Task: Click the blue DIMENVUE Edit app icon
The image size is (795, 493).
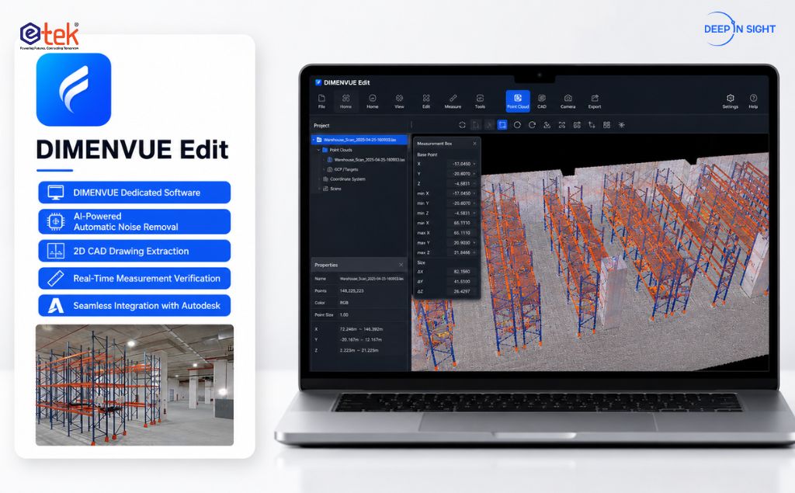Action: tap(74, 89)
